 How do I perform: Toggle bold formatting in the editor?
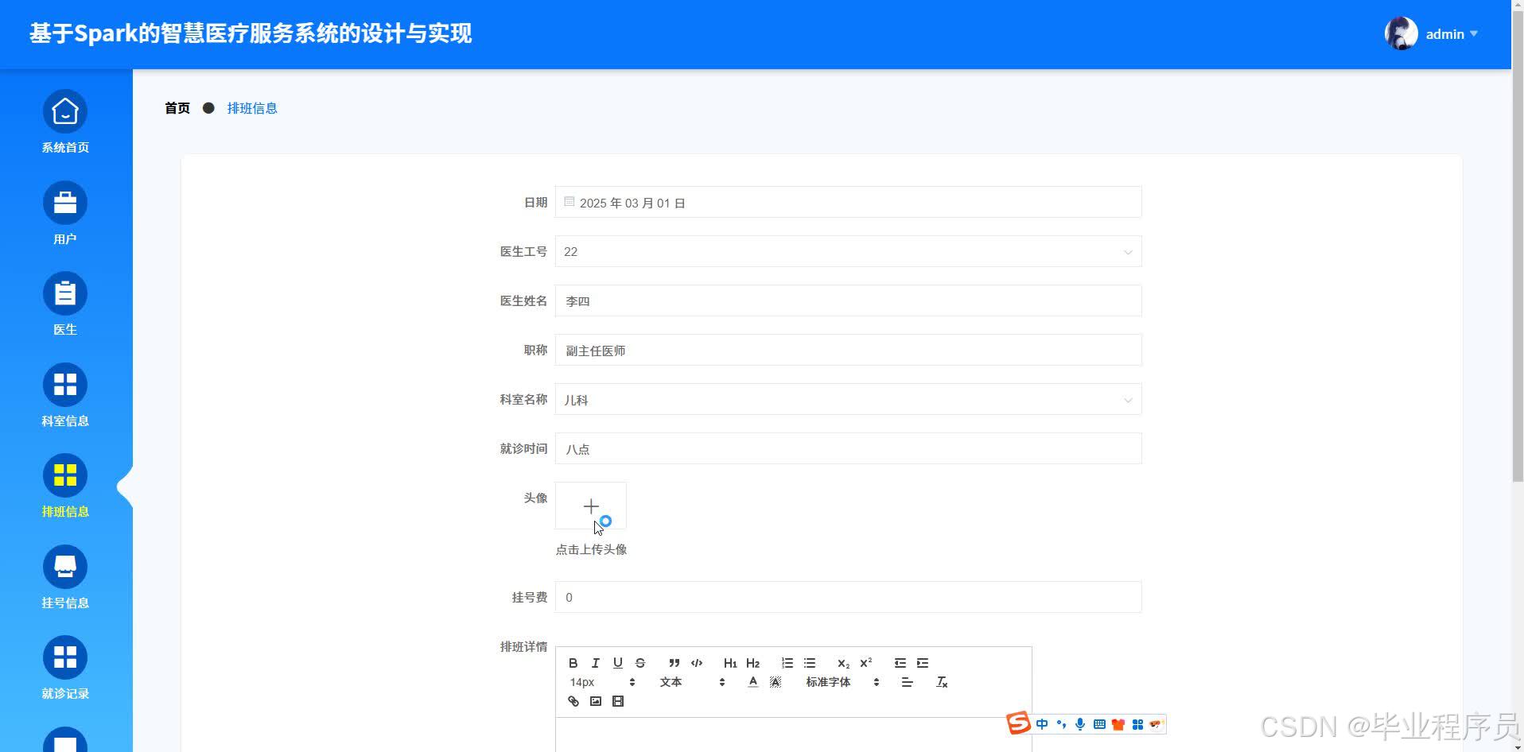click(573, 663)
